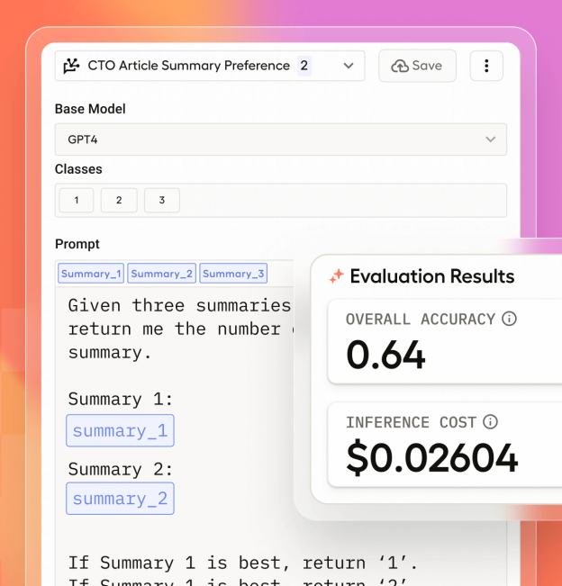
Task: Click the Summary_2 variable tab
Action: (x=161, y=274)
